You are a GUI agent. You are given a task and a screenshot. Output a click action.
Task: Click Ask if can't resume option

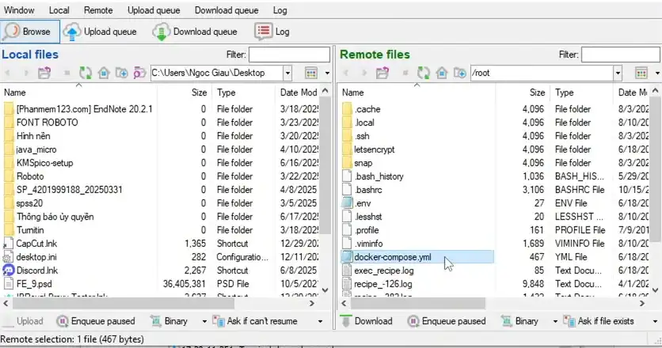(256, 321)
